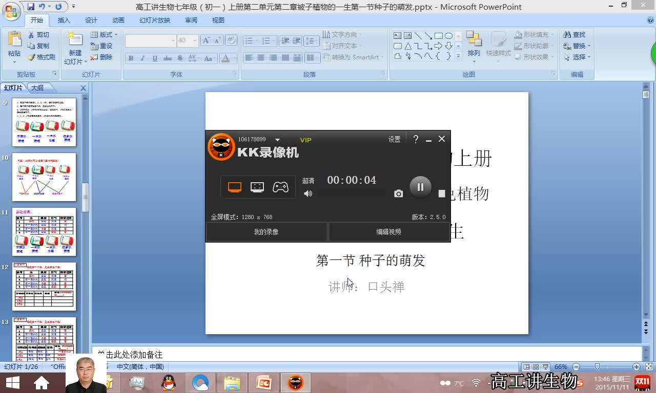Viewport: 656px width, 393px height.
Task: Click the 剪切 (cut) scissors icon
Action: (x=31, y=34)
